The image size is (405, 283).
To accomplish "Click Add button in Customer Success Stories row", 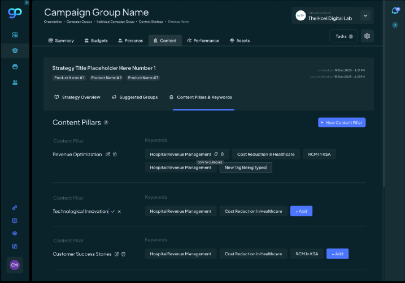I will (x=337, y=254).
